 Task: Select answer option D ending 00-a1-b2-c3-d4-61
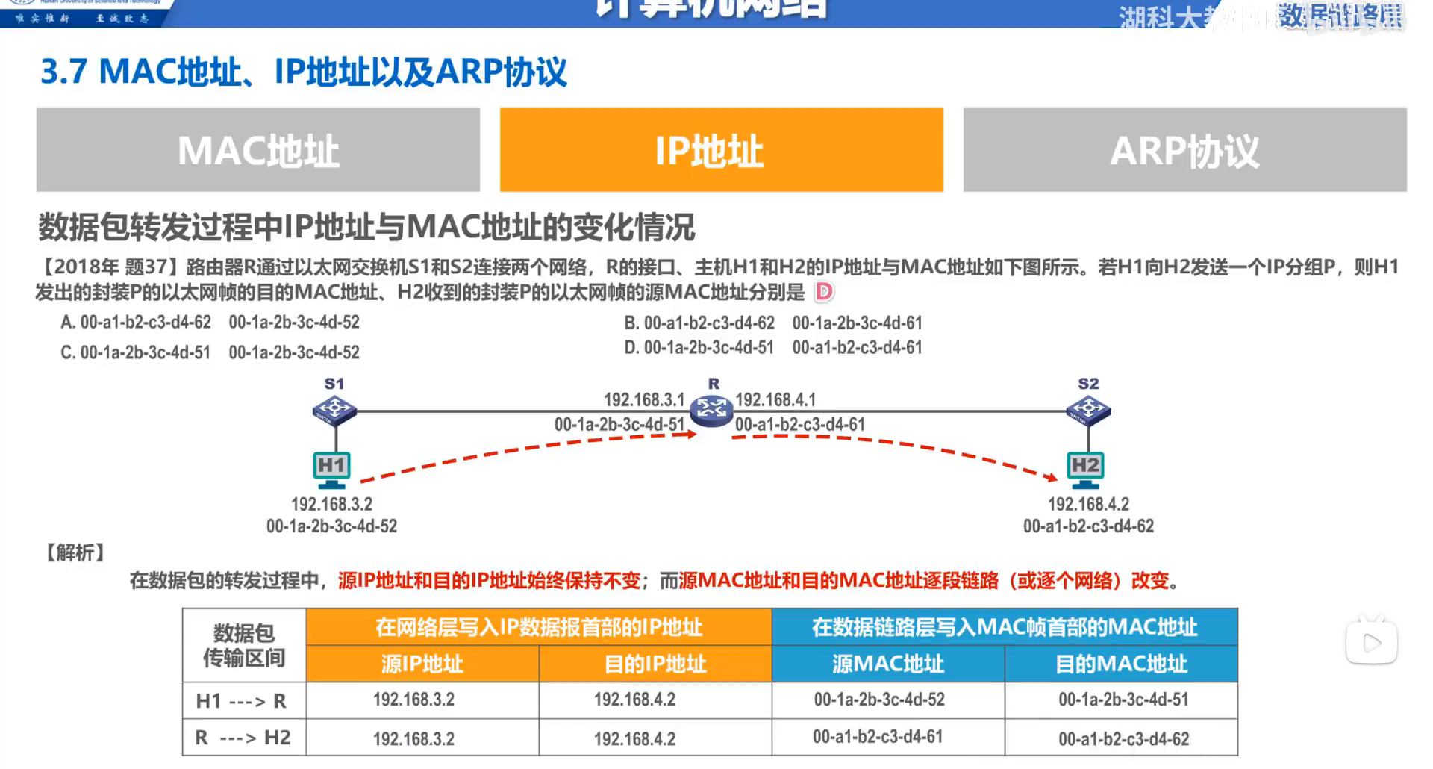click(x=774, y=347)
